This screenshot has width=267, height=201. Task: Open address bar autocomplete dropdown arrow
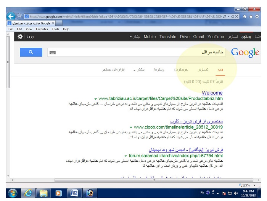coord(229,16)
